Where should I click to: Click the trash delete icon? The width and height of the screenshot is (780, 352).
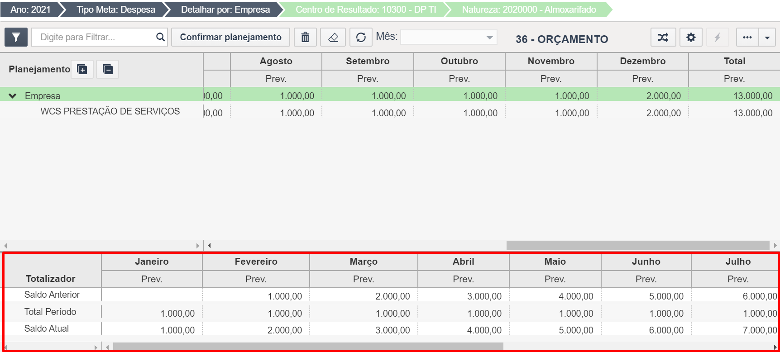(305, 37)
